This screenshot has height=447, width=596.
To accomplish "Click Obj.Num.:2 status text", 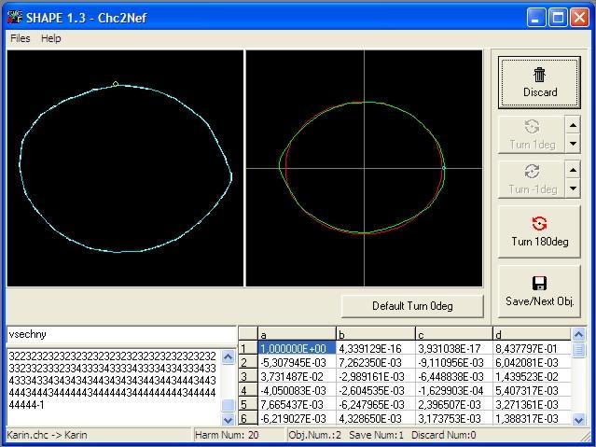I will pyautogui.click(x=314, y=435).
